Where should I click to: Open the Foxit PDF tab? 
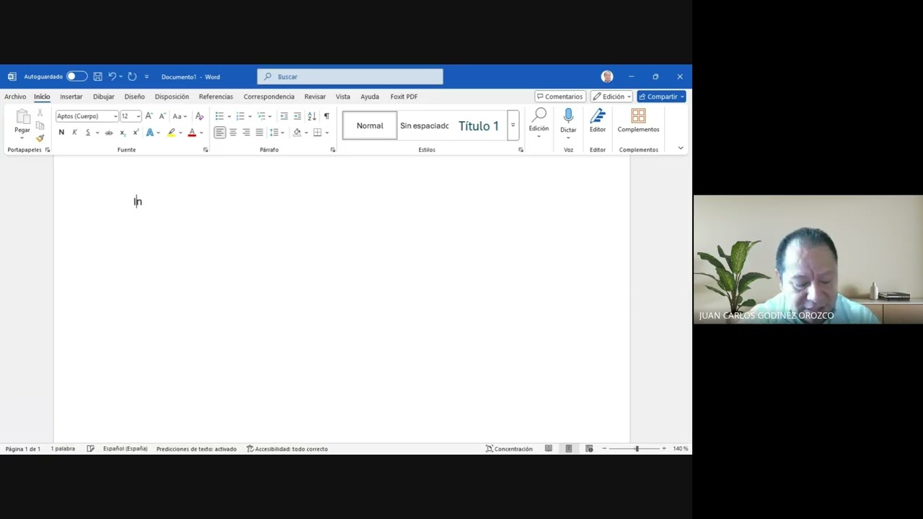click(404, 97)
